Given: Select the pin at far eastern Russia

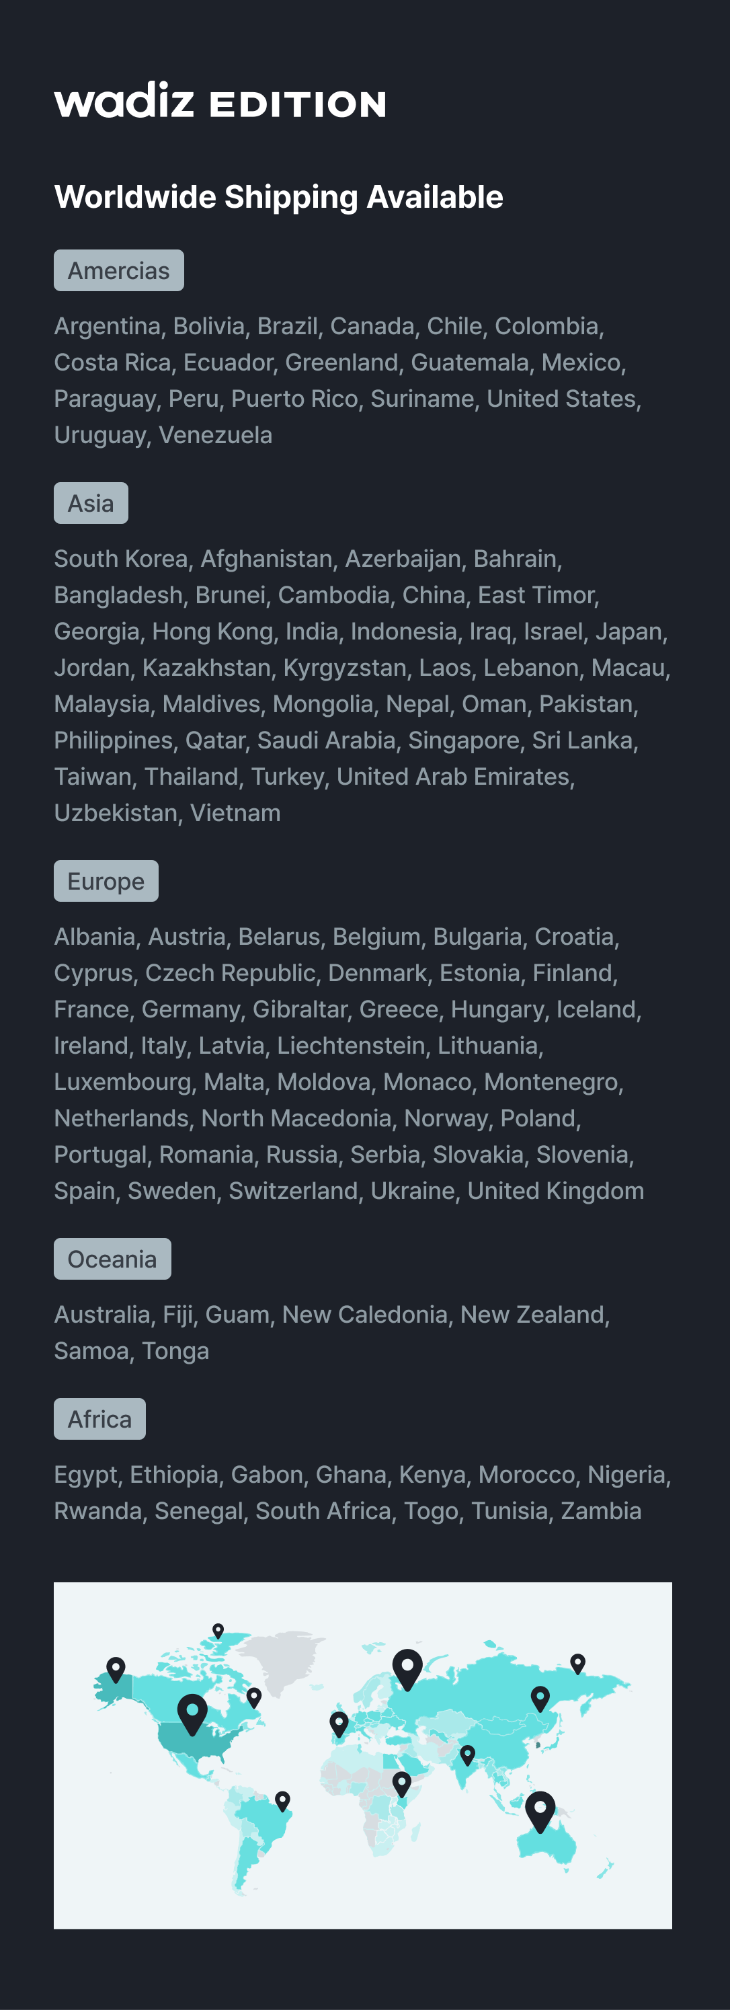Looking at the screenshot, I should click(577, 1663).
